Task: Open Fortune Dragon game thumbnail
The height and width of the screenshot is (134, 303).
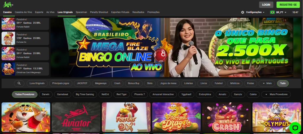Action: pyautogui.click(x=176, y=117)
